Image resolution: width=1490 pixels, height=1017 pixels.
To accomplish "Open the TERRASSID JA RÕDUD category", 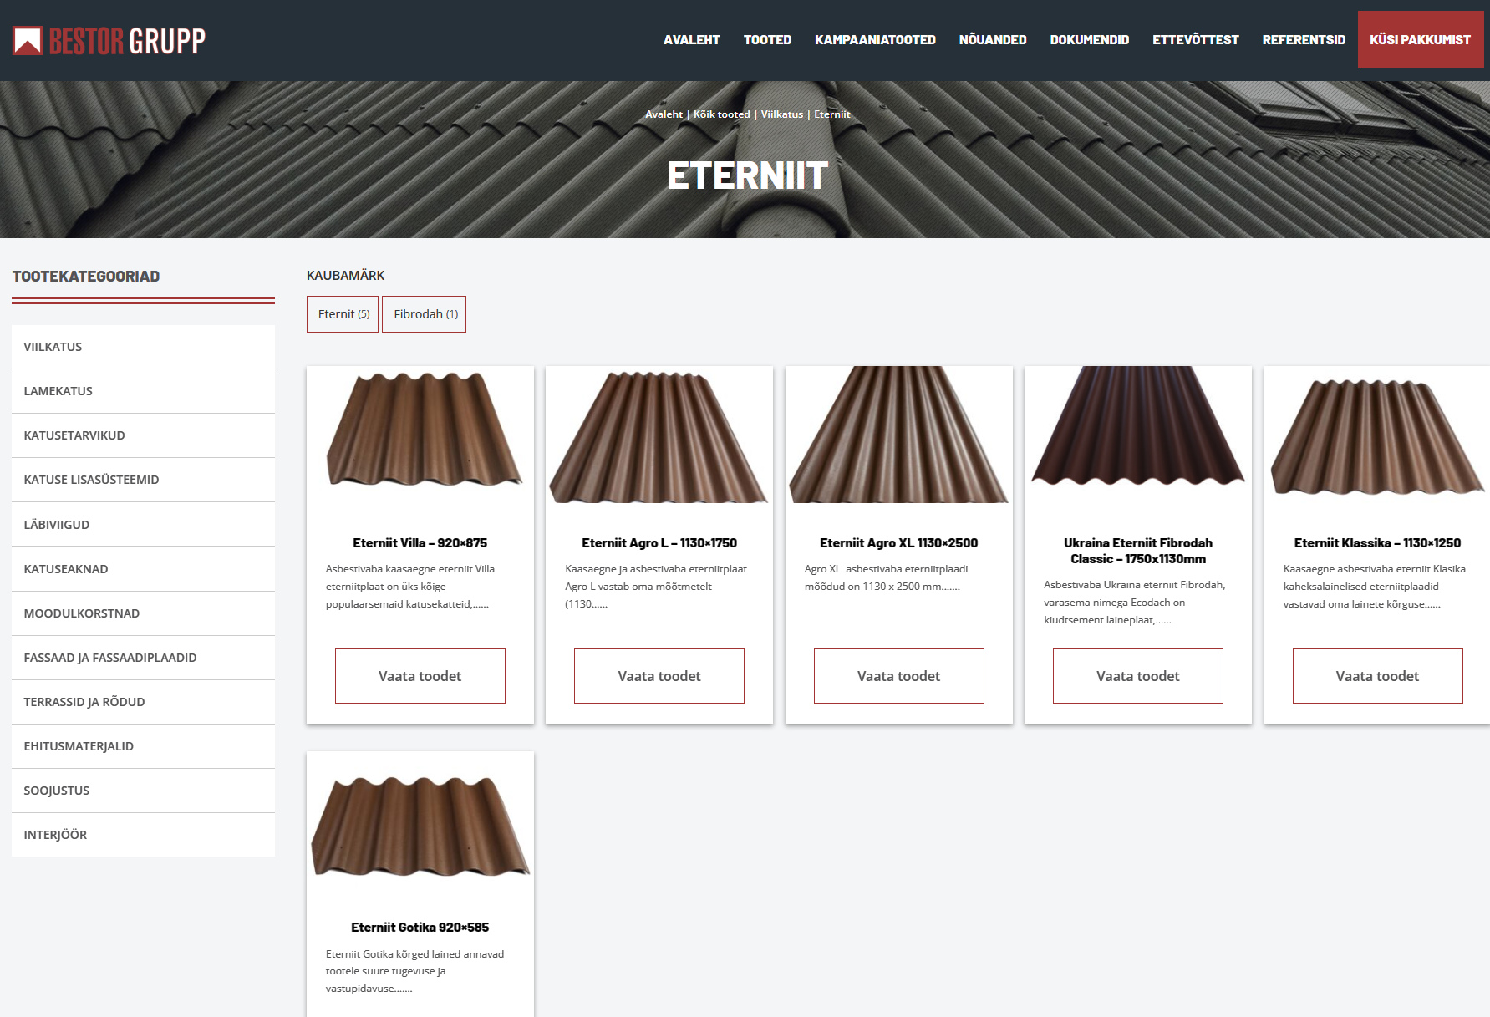I will [x=143, y=702].
